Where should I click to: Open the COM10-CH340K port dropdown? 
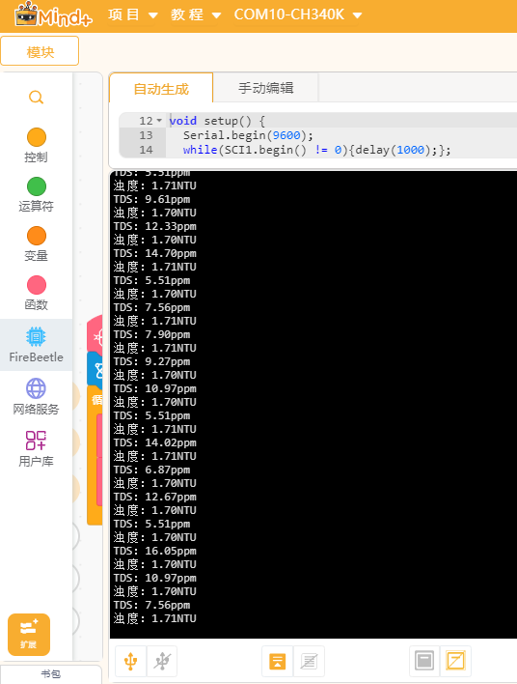(298, 14)
